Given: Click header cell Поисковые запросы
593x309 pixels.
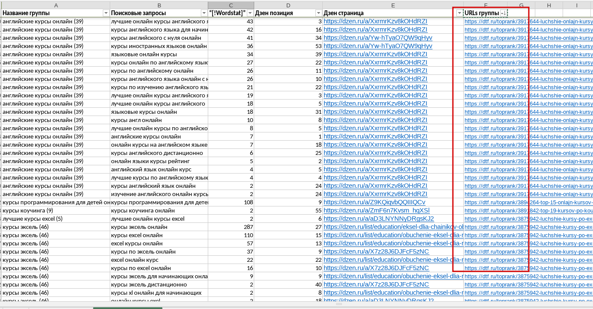Looking at the screenshot, I should pyautogui.click(x=159, y=13).
